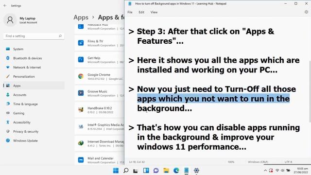Open the Windows Start menu

116,170
